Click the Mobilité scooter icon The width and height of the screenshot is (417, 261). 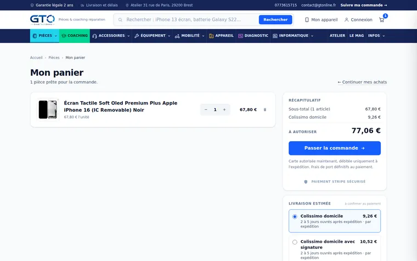tap(177, 36)
